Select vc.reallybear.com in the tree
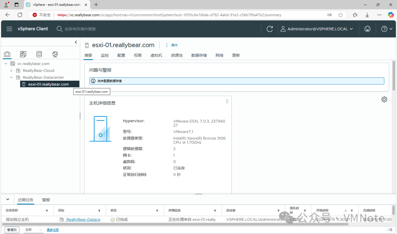Screen dimensions: 397x234 pos(33,64)
